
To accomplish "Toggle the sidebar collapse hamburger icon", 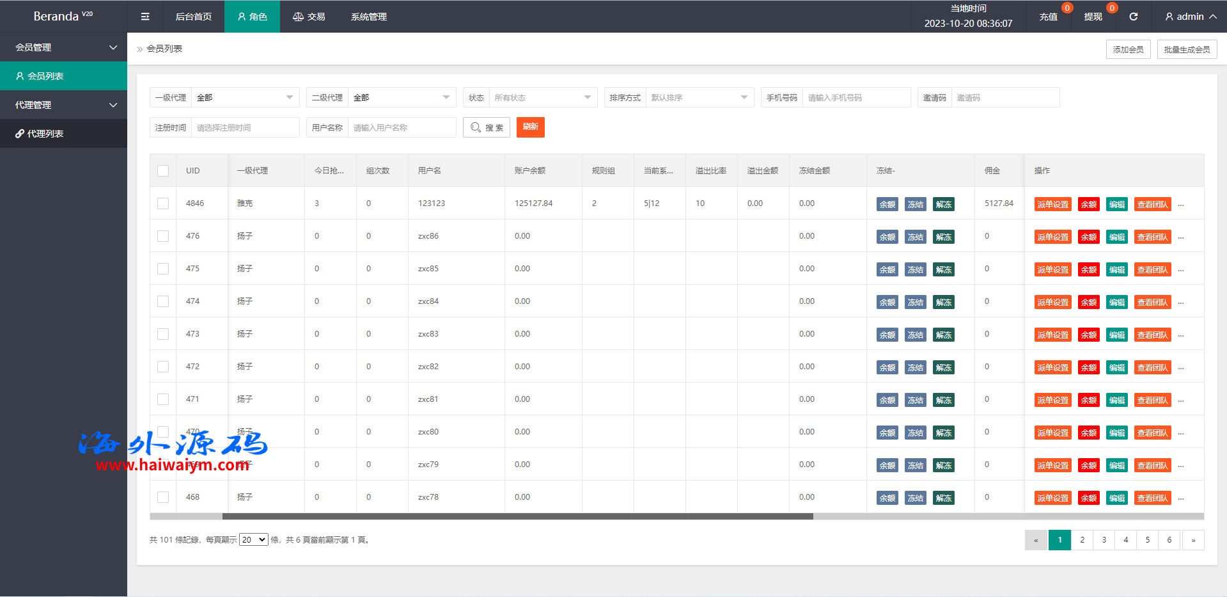I will (145, 17).
